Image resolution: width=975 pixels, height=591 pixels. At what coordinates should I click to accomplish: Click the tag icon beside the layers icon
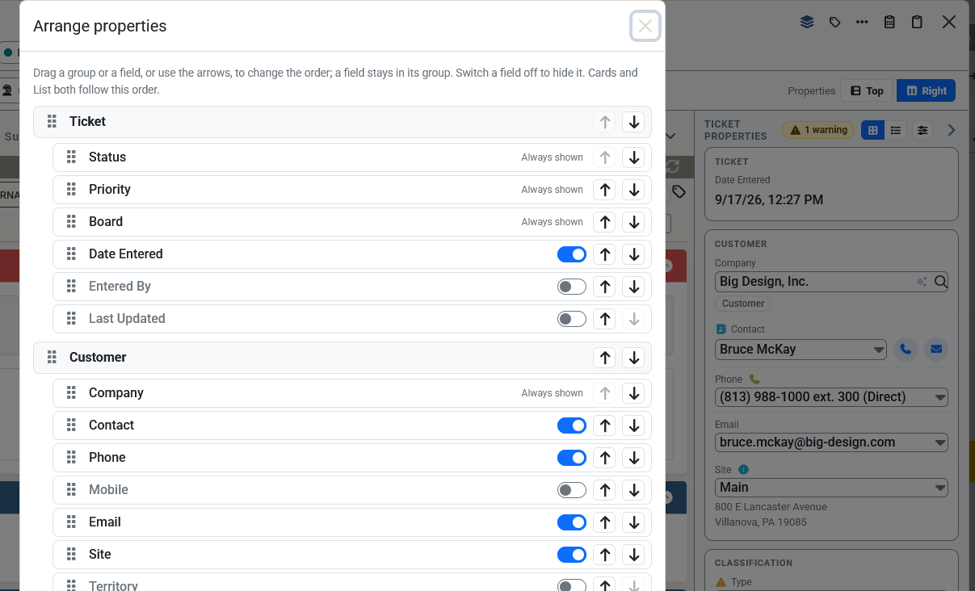click(x=834, y=22)
